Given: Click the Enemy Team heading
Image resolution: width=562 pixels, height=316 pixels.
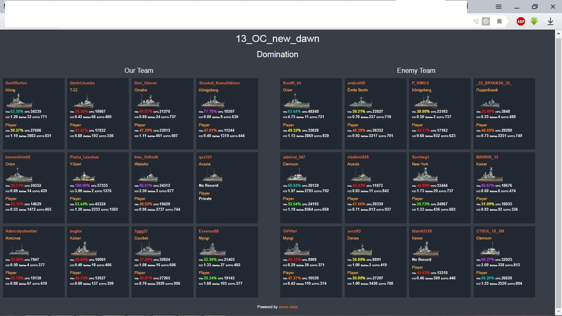Looking at the screenshot, I should pyautogui.click(x=416, y=70).
